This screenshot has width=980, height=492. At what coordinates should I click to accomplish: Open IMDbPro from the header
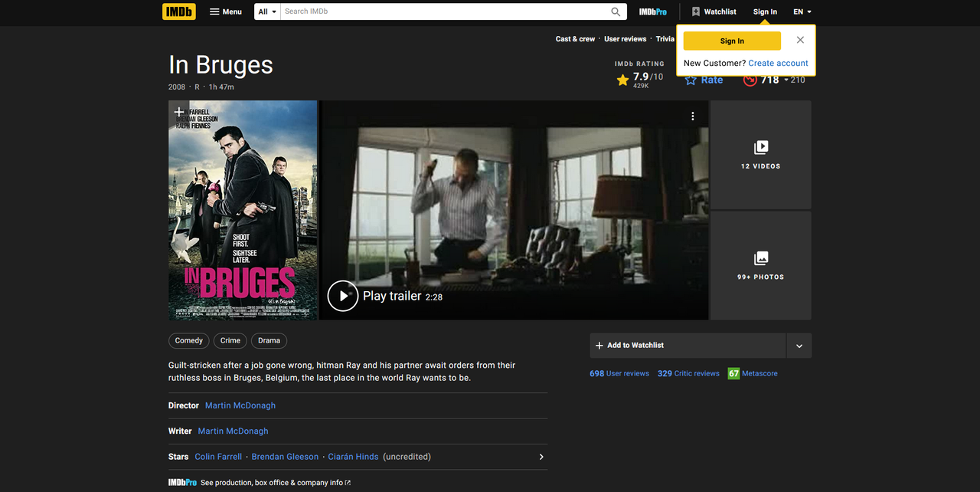(x=653, y=11)
